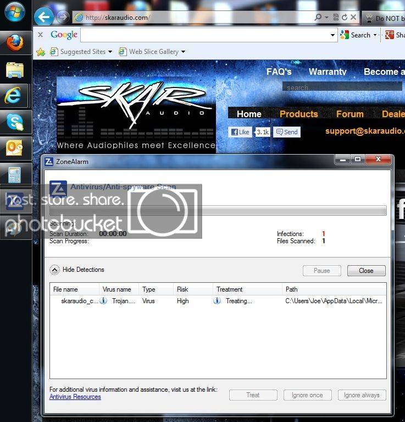The image size is (405, 422).
Task: Click the Favorites star icon
Action: (x=41, y=52)
